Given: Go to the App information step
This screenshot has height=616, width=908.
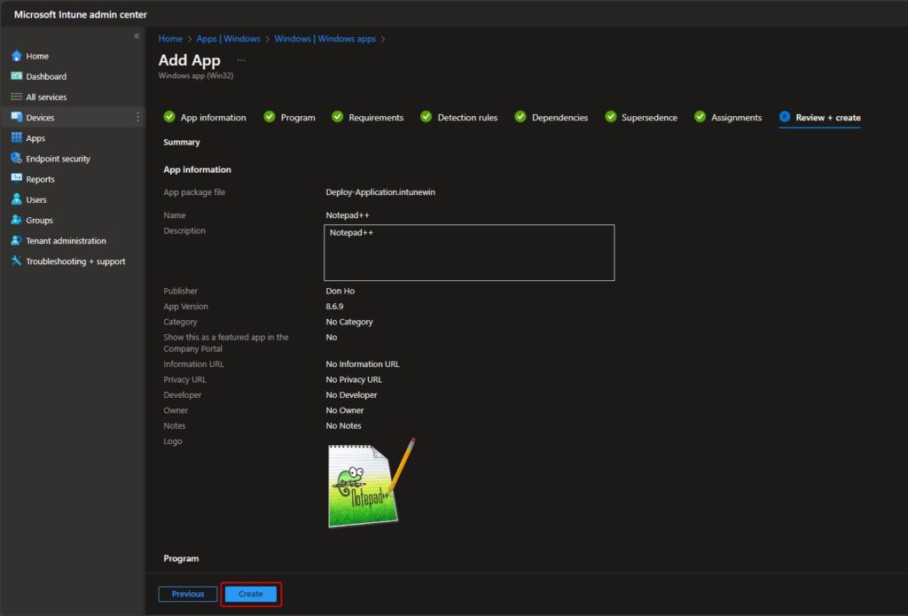Looking at the screenshot, I should pos(205,118).
